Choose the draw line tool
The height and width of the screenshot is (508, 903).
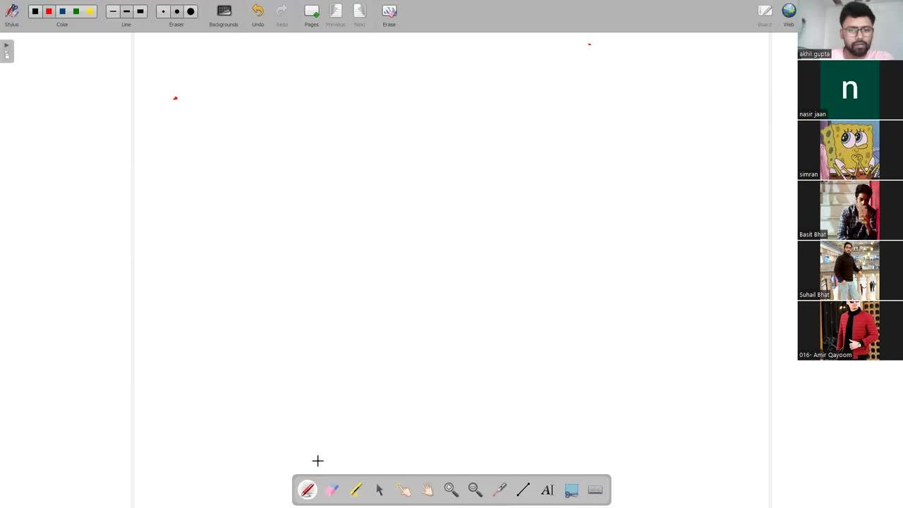(x=523, y=490)
